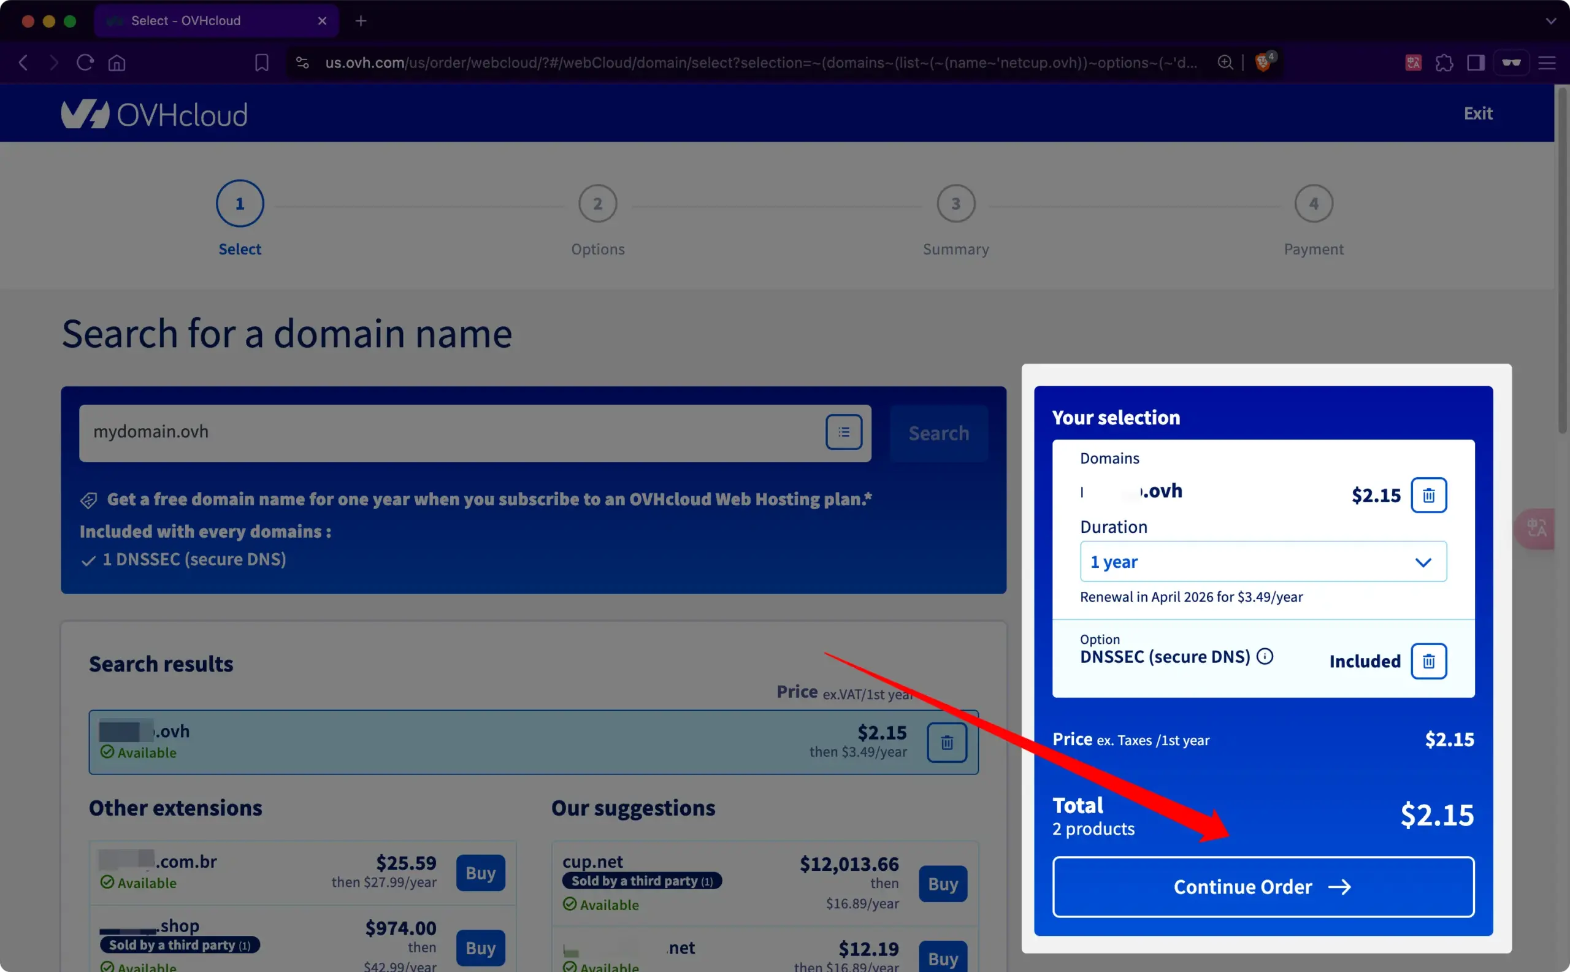Delete the .ovh search result row
This screenshot has height=972, width=1570.
[946, 743]
